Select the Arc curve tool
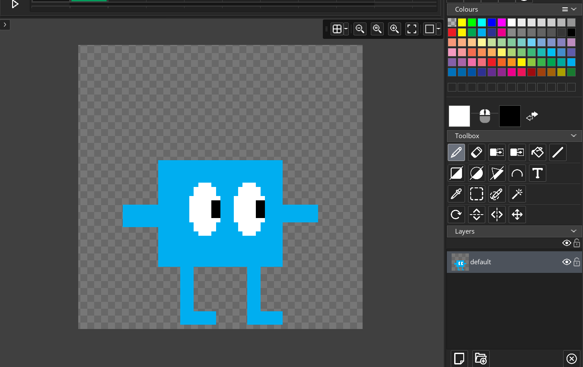Image resolution: width=583 pixels, height=367 pixels. [517, 173]
